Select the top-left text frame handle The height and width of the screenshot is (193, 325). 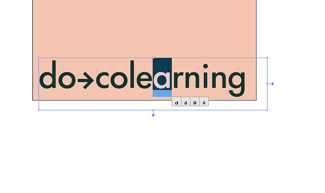point(39,58)
